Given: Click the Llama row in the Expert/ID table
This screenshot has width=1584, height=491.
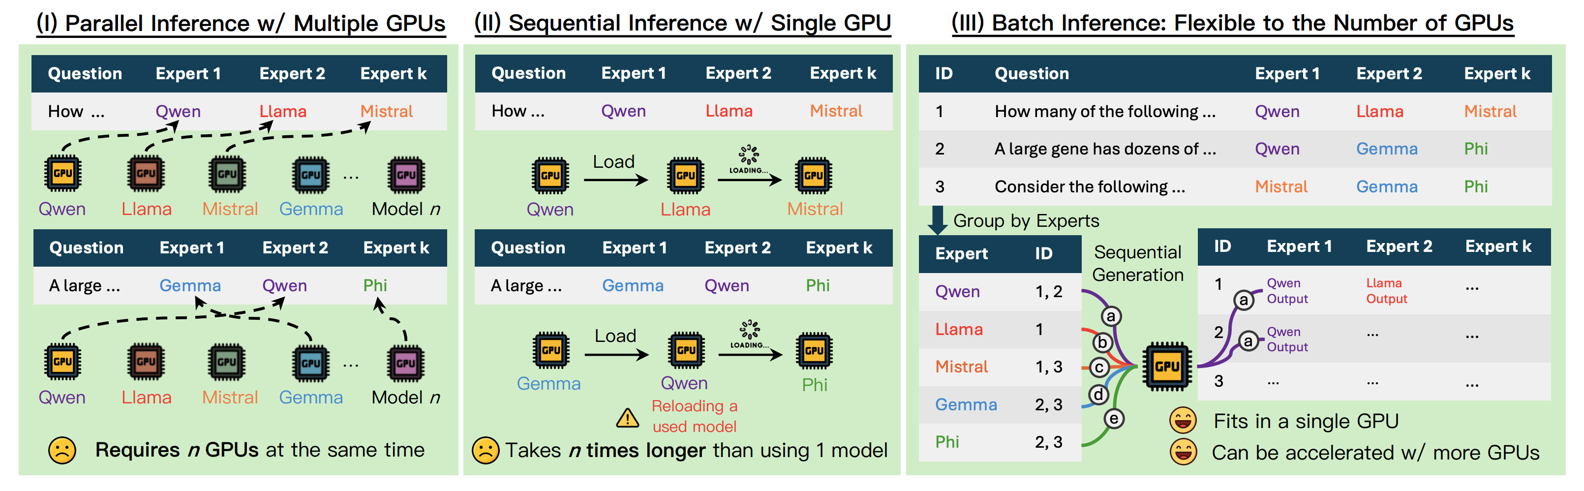Looking at the screenshot, I should 1000,329.
